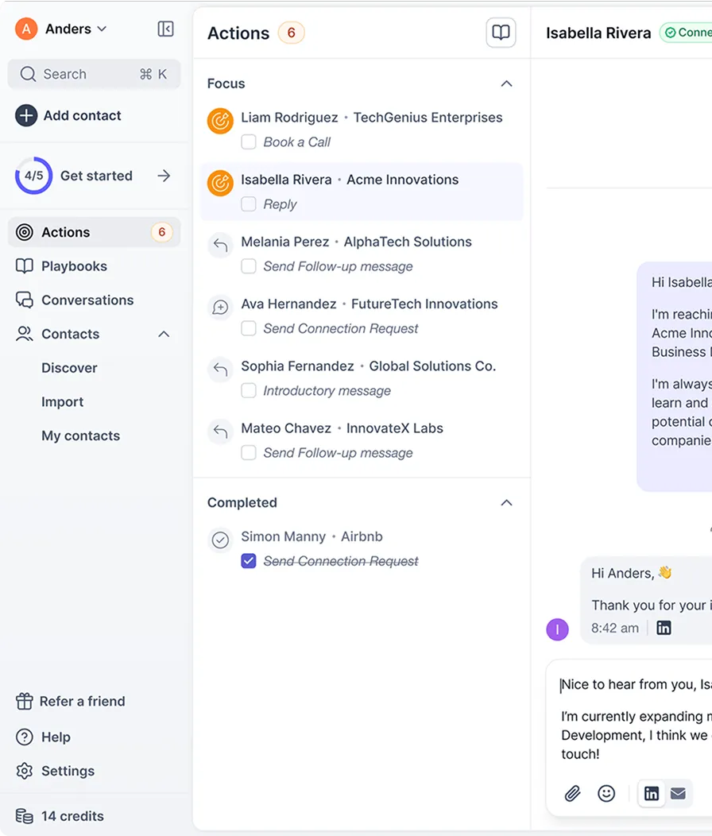This screenshot has height=836, width=712.
Task: Select Mateo Chavez InnovateX Labs row
Action: [362, 440]
